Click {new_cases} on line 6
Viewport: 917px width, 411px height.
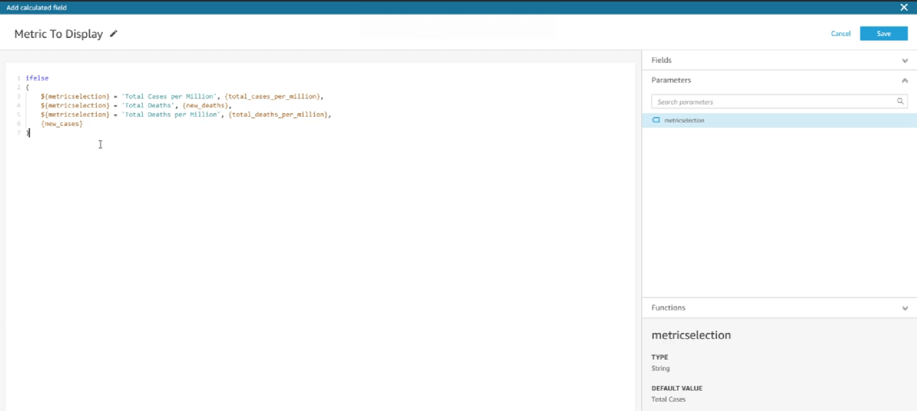(62, 124)
